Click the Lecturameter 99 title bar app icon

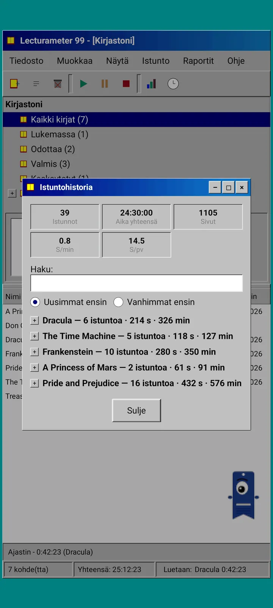[11, 40]
